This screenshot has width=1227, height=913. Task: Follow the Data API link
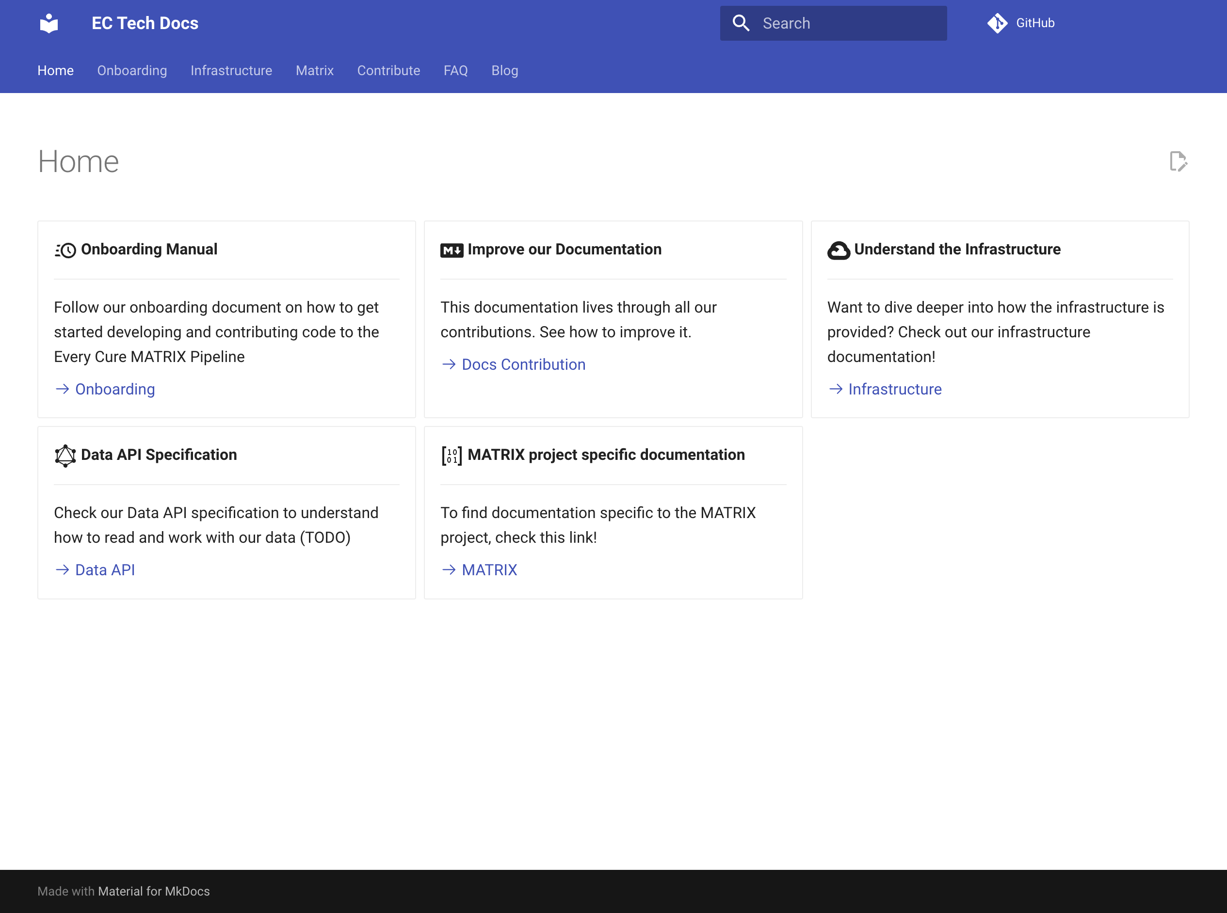[105, 570]
